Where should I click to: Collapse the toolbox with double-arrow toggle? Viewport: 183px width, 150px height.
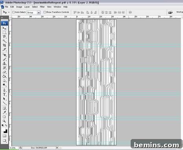click(2, 18)
